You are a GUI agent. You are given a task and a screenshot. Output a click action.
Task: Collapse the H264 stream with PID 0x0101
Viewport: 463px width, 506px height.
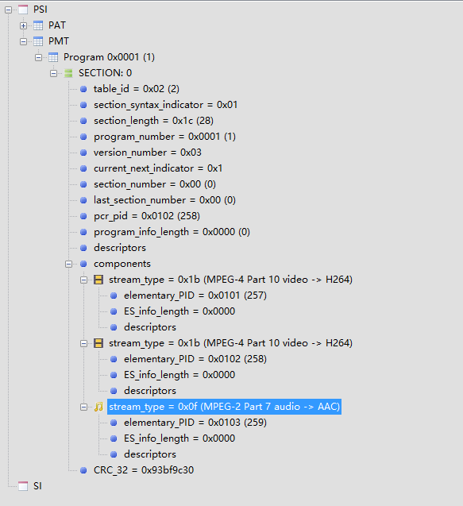point(83,280)
